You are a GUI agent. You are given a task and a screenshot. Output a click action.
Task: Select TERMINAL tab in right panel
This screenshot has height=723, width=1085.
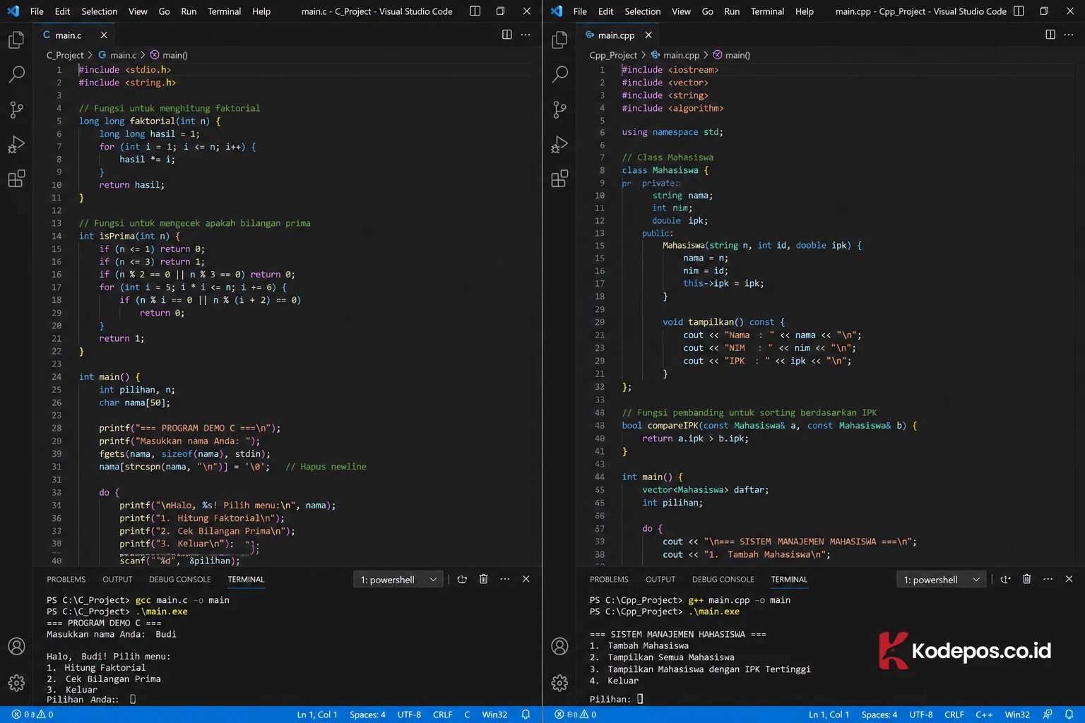point(789,579)
